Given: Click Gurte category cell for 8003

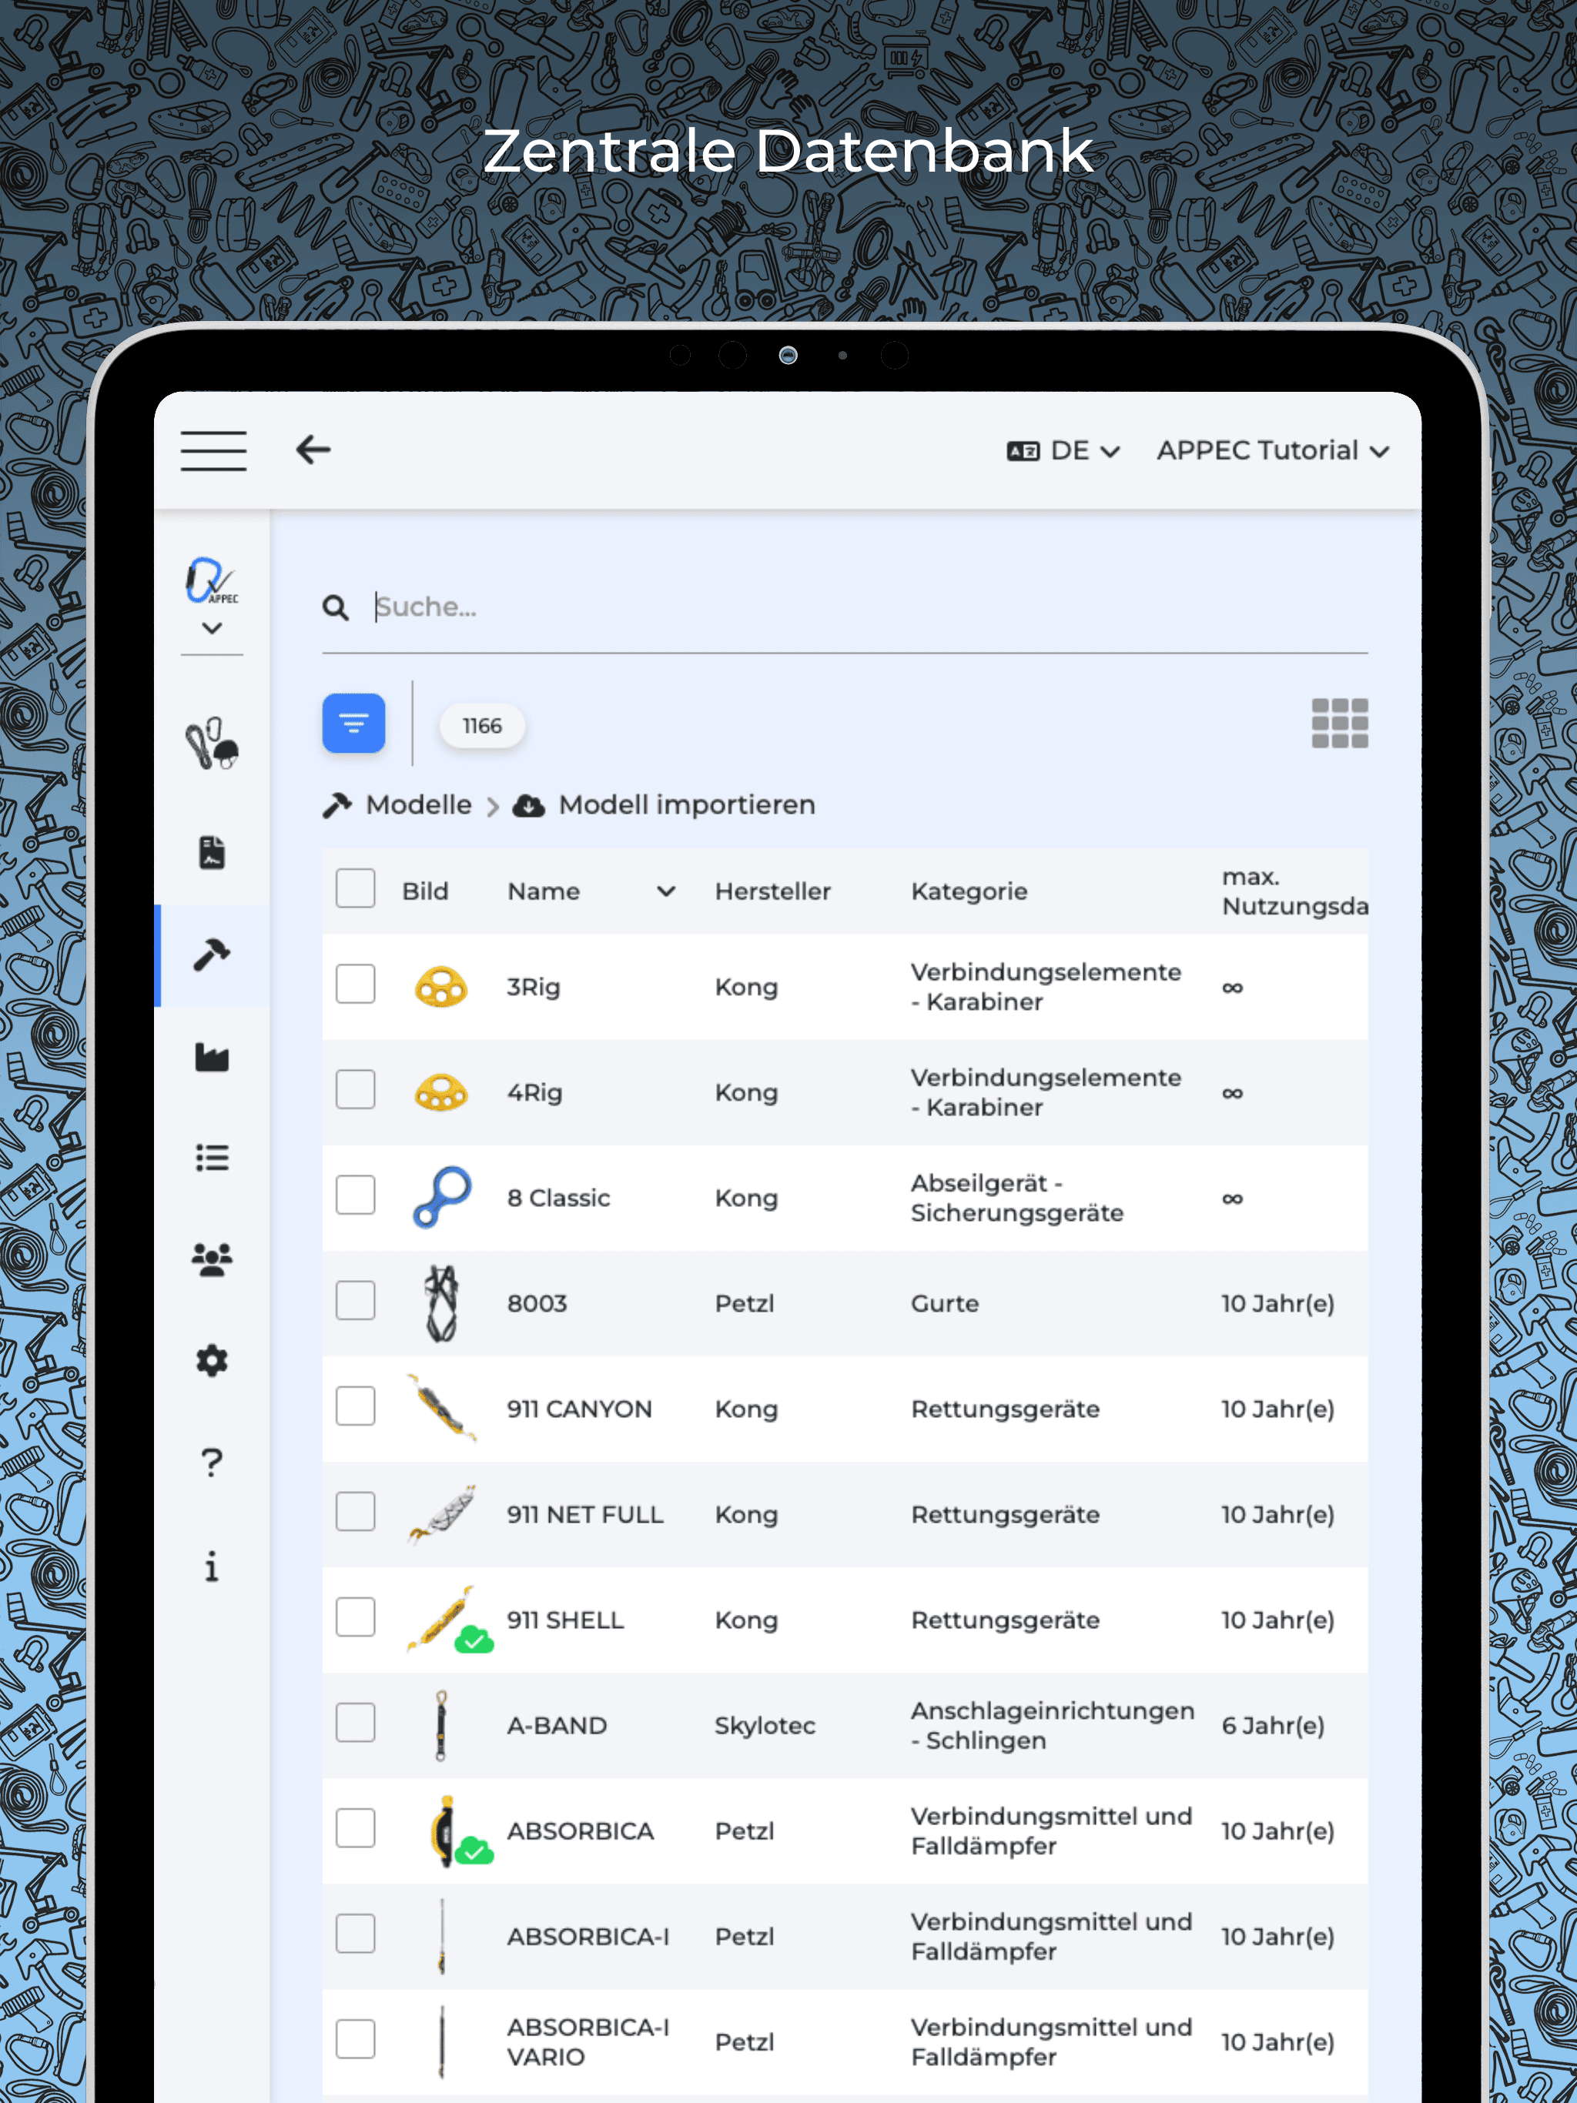Looking at the screenshot, I should [946, 1303].
